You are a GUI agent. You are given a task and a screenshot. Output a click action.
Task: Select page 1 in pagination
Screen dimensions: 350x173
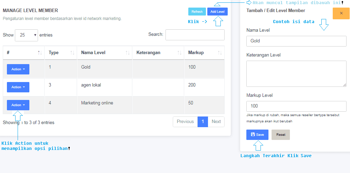coord(203,122)
